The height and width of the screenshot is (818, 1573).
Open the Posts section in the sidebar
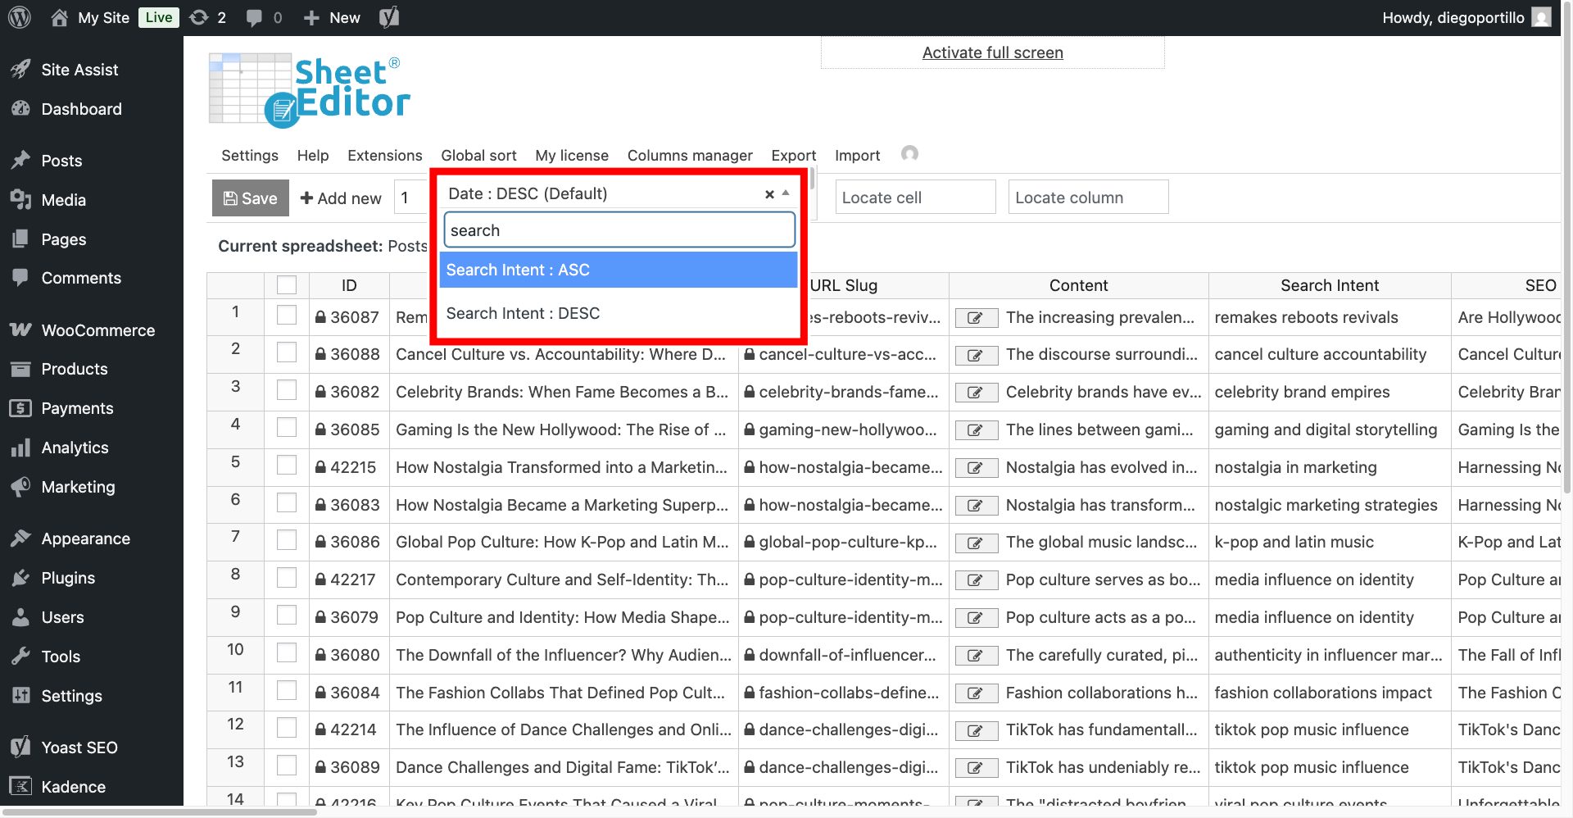(61, 161)
